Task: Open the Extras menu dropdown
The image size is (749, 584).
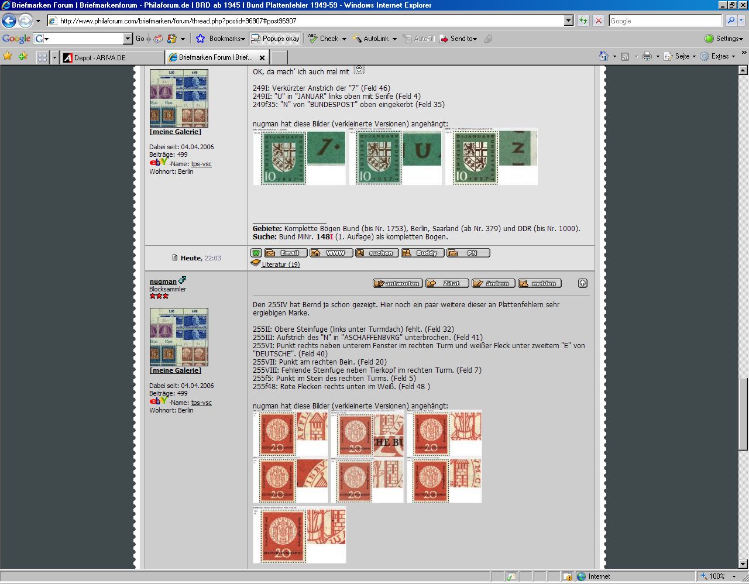Action: tap(719, 57)
